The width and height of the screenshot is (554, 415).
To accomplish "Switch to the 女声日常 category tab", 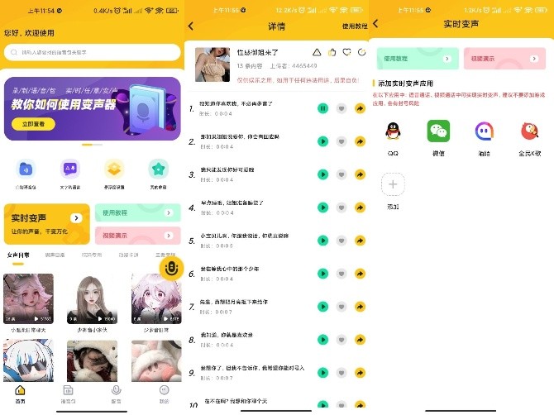I will point(18,255).
